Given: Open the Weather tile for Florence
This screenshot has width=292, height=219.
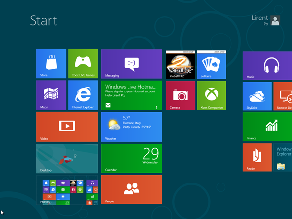Looking at the screenshot, I should 131,127.
